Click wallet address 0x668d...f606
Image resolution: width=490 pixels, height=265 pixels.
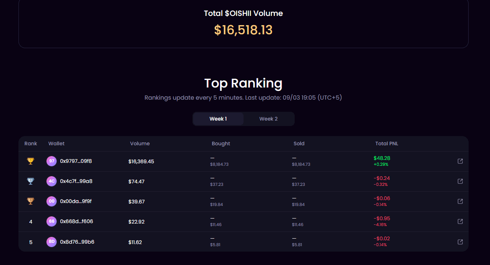point(77,221)
